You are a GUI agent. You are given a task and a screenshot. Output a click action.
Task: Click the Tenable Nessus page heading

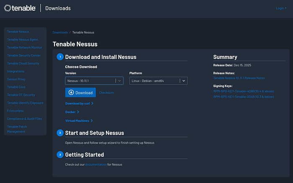click(x=75, y=44)
